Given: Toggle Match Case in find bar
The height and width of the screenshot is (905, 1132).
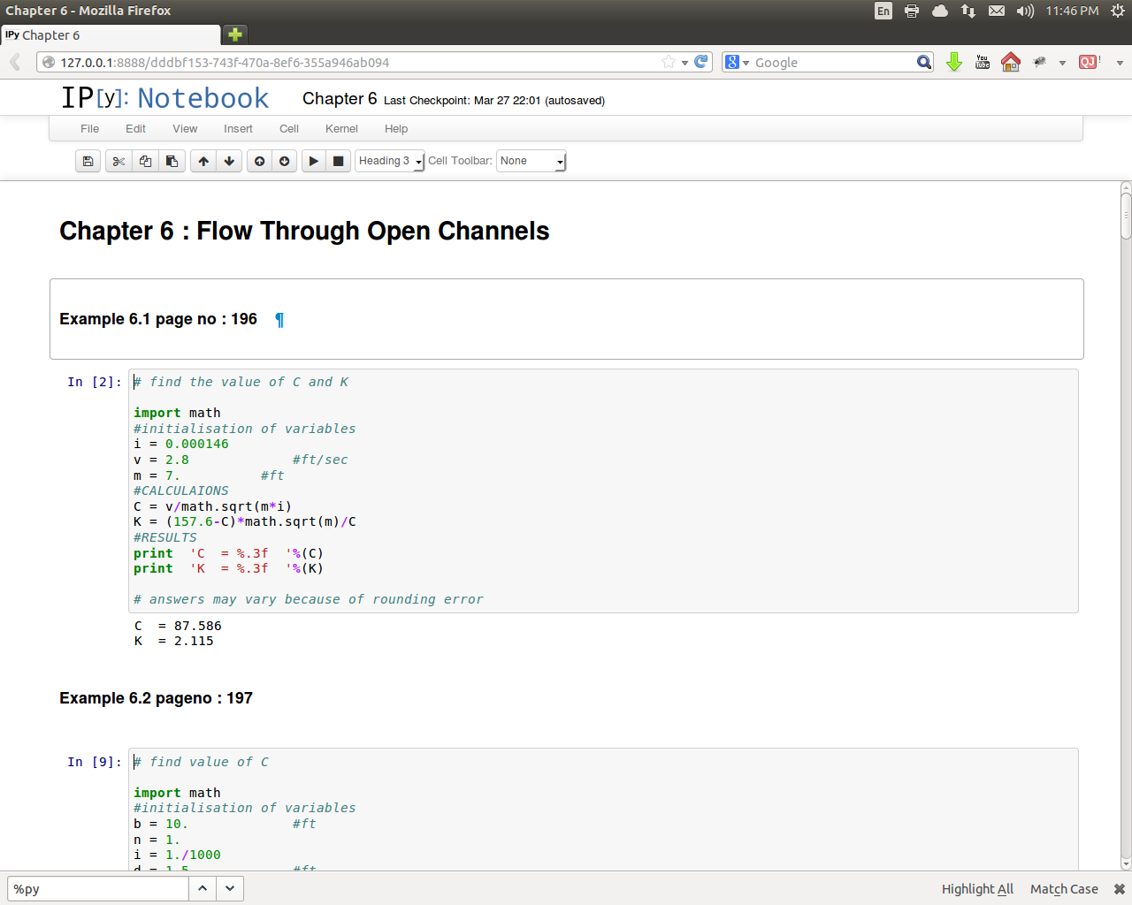Looking at the screenshot, I should 1064,889.
